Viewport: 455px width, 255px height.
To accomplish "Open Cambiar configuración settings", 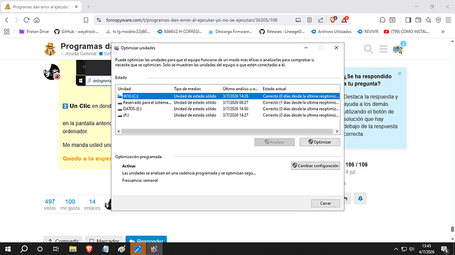I will click(x=315, y=165).
